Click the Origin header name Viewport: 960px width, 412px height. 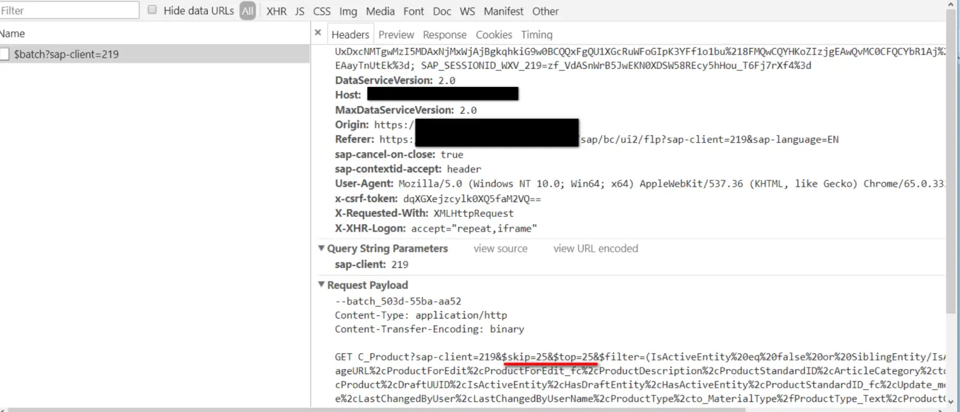click(352, 125)
